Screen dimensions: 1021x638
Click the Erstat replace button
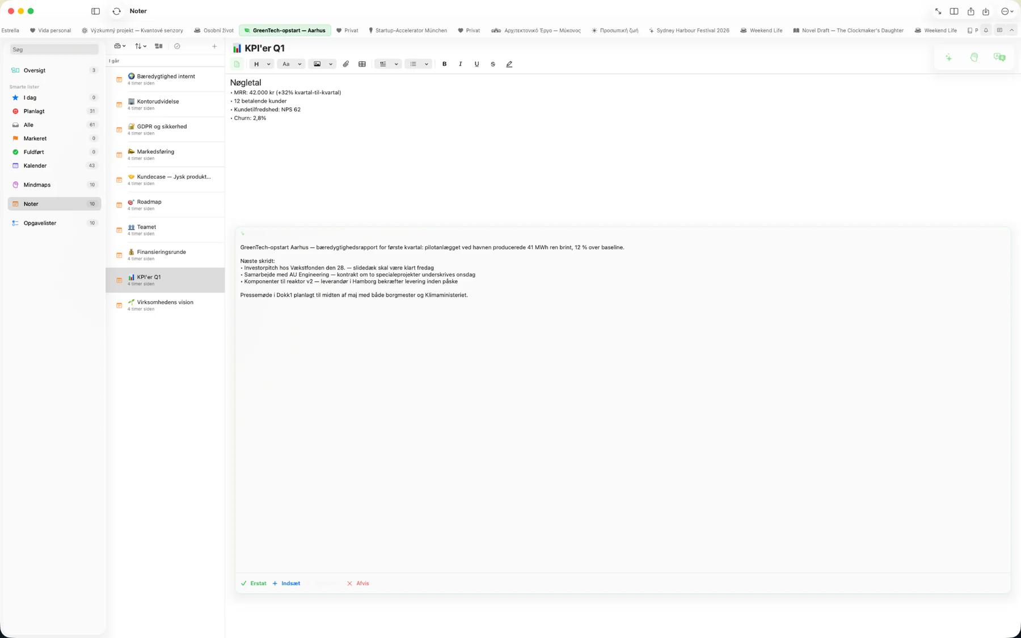pyautogui.click(x=254, y=584)
